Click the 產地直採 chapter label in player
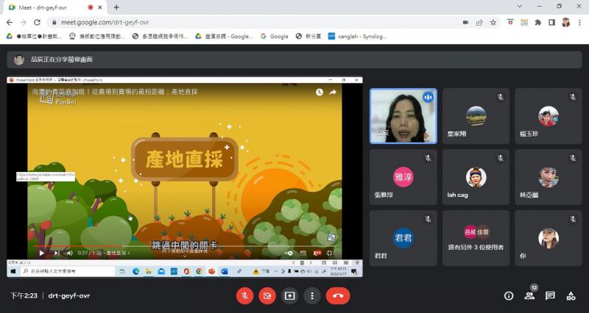 118,253
